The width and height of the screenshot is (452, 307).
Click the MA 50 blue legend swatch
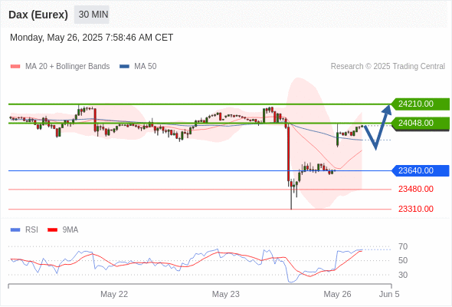click(124, 67)
